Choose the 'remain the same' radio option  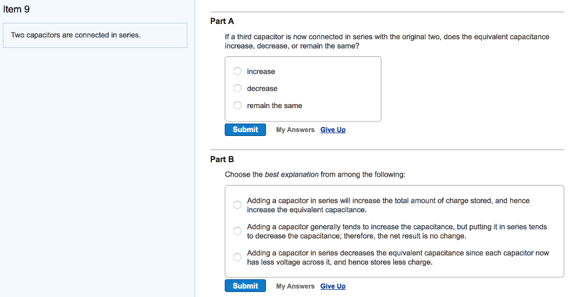(238, 105)
